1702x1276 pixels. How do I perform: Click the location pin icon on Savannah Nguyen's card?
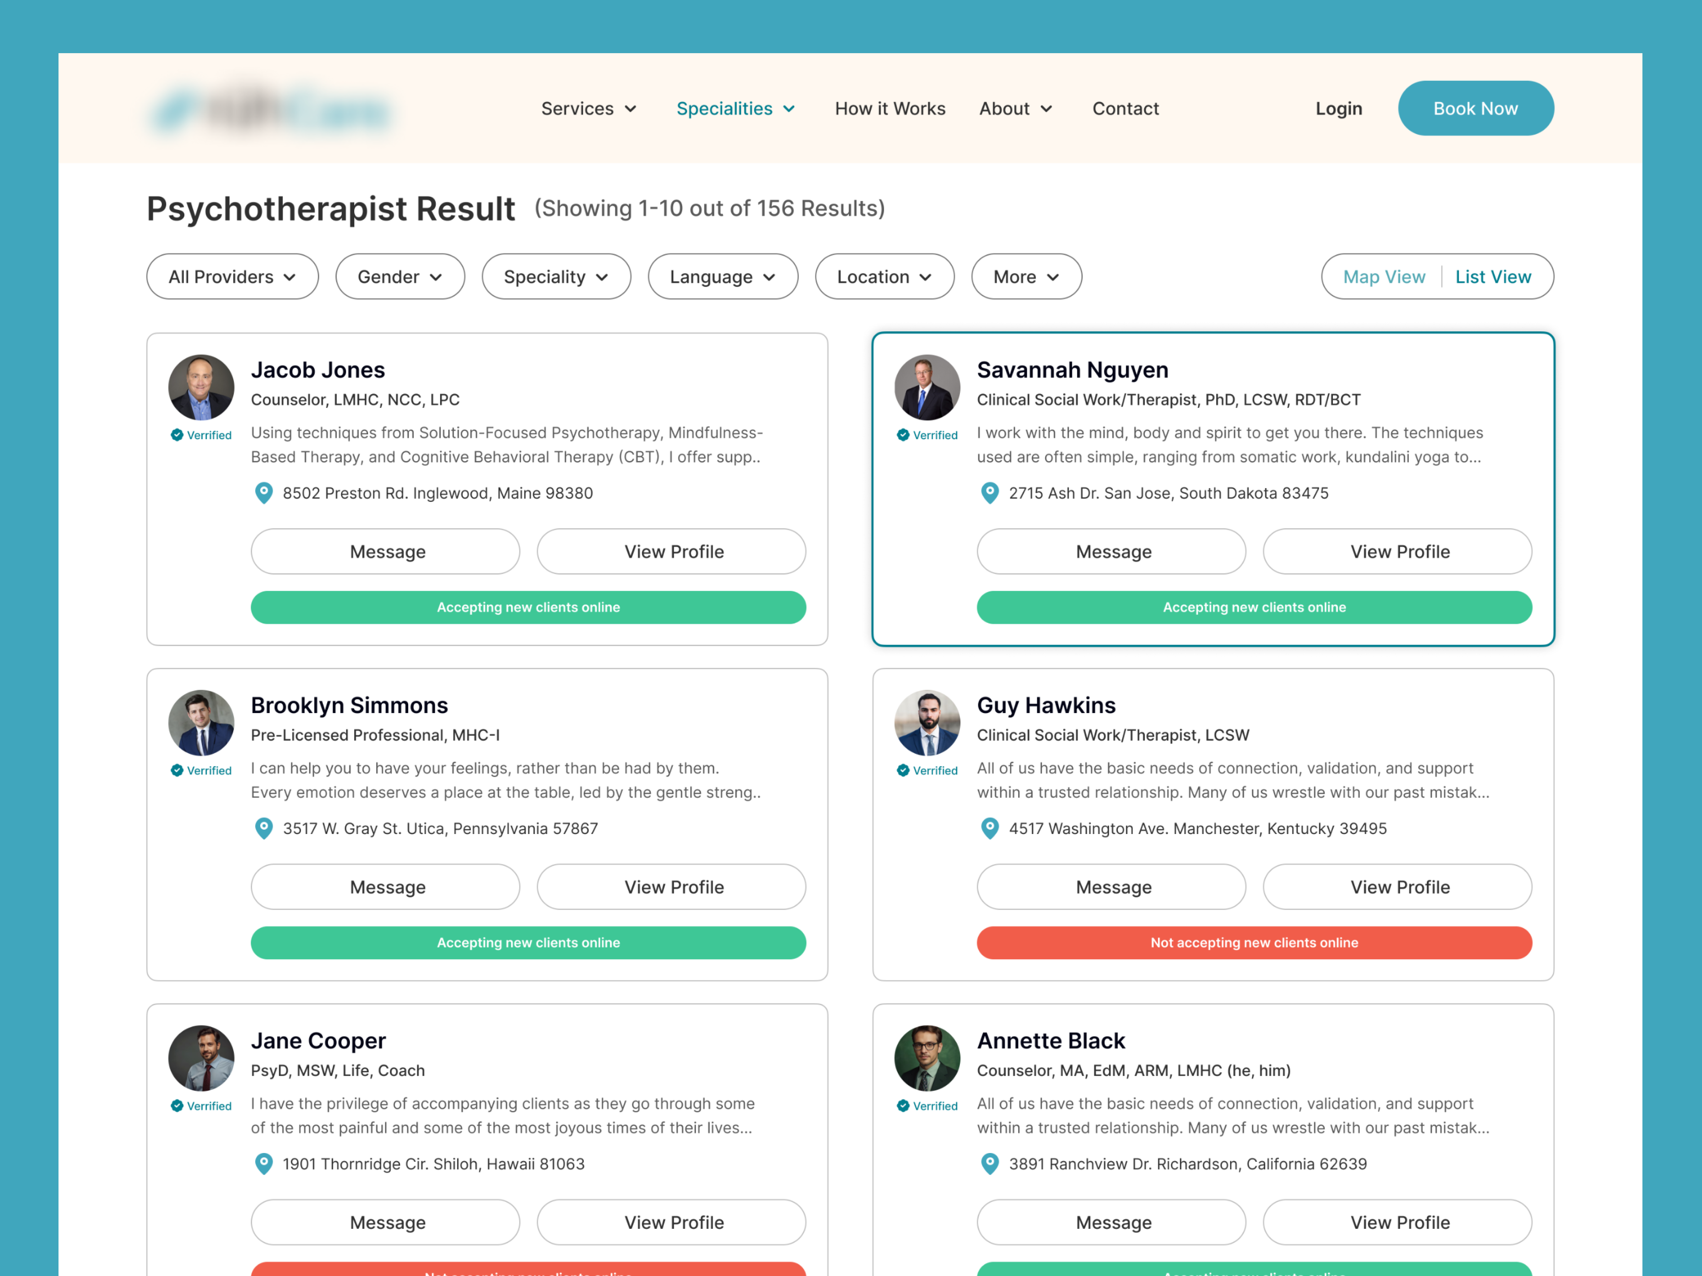pos(990,493)
